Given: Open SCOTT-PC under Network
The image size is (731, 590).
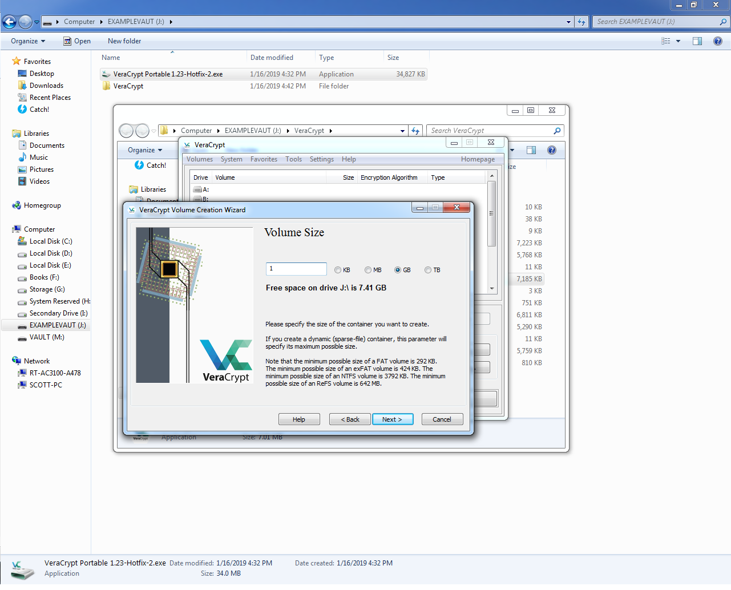Looking at the screenshot, I should click(x=46, y=385).
